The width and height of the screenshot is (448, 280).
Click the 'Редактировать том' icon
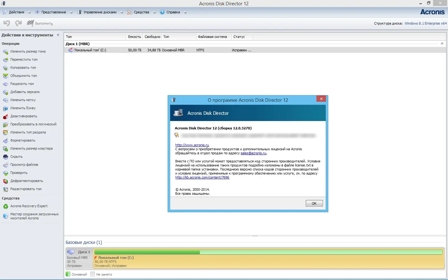click(6, 189)
